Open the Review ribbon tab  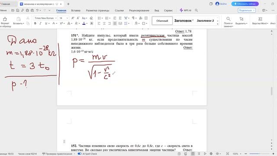(x=139, y=10)
